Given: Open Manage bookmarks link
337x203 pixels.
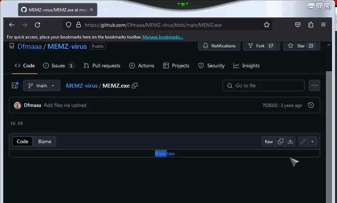Looking at the screenshot, I should click(163, 37).
